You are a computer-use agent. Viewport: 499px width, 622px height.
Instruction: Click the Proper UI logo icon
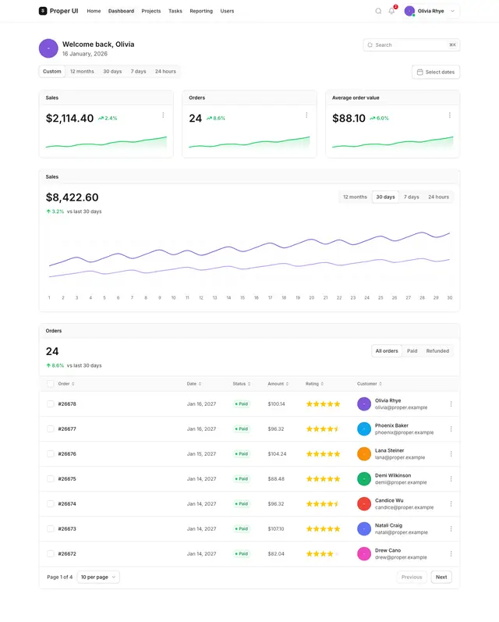pyautogui.click(x=43, y=11)
